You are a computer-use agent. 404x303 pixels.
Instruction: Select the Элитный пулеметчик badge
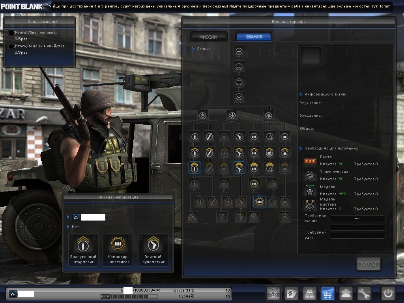pos(153,244)
